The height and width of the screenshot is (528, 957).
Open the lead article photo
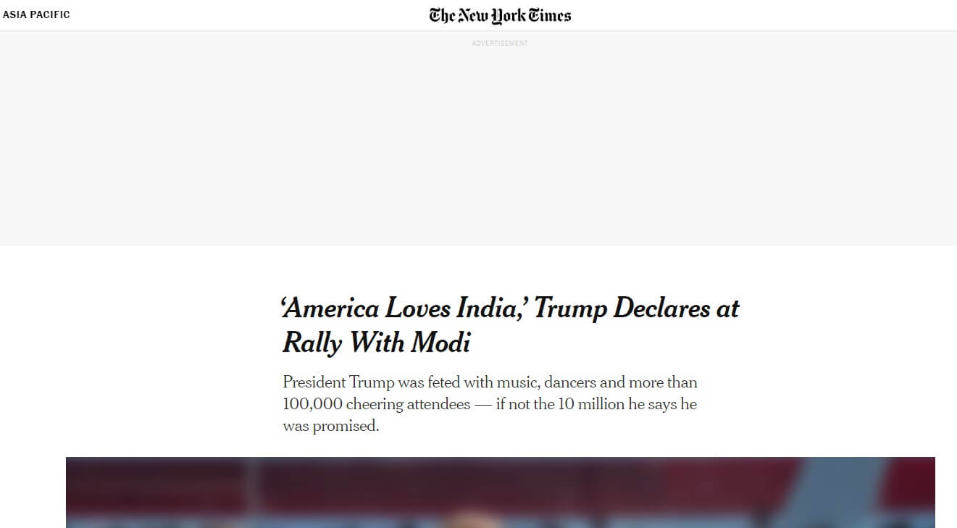[x=500, y=493]
